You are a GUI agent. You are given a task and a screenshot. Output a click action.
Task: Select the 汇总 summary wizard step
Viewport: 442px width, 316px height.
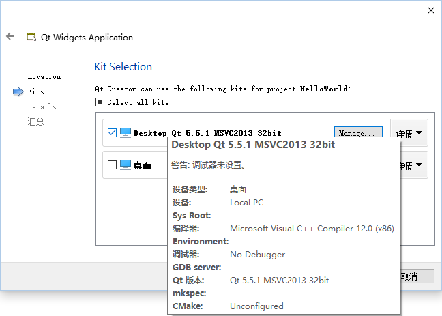click(35, 121)
